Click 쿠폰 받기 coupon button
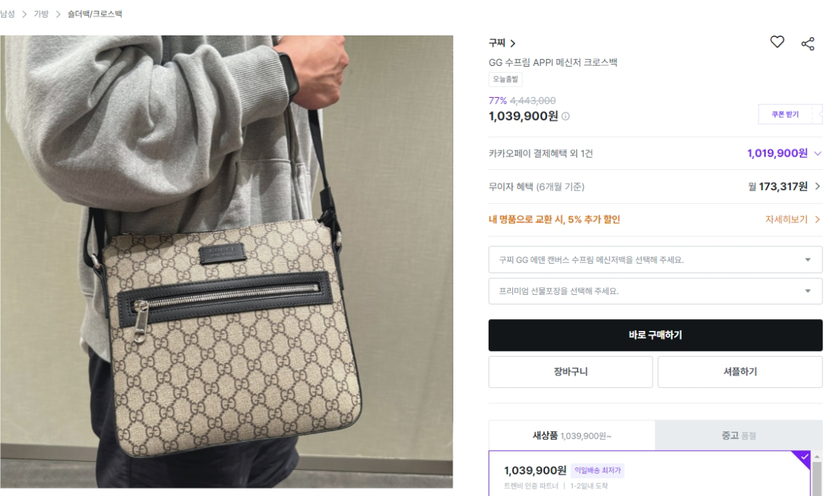 coord(785,114)
